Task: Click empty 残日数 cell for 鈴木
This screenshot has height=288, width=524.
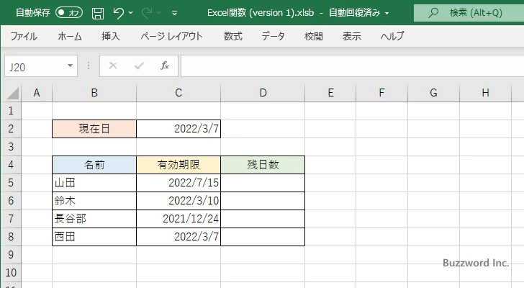Action: click(263, 201)
